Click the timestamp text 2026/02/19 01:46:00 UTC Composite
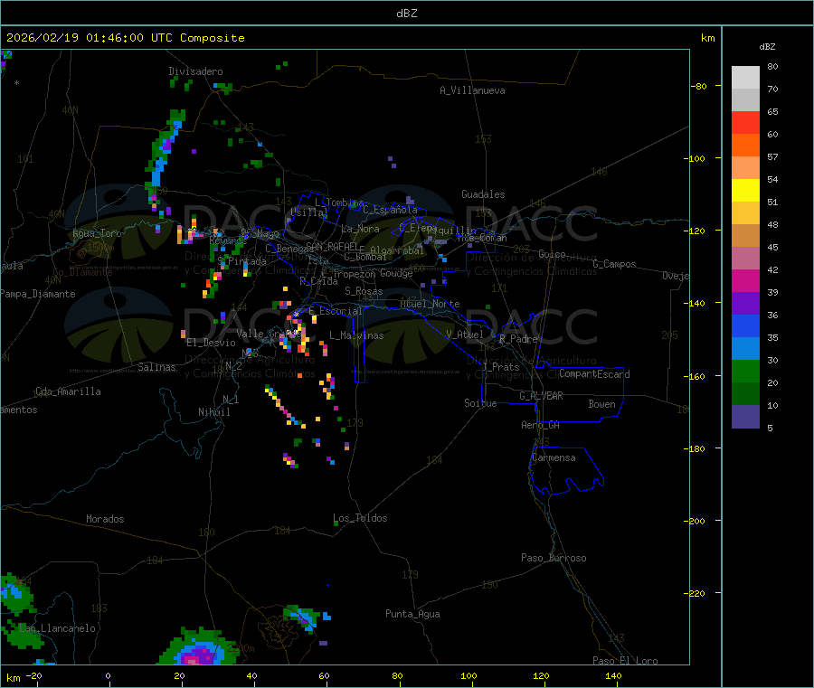Image resolution: width=814 pixels, height=688 pixels. coord(125,38)
